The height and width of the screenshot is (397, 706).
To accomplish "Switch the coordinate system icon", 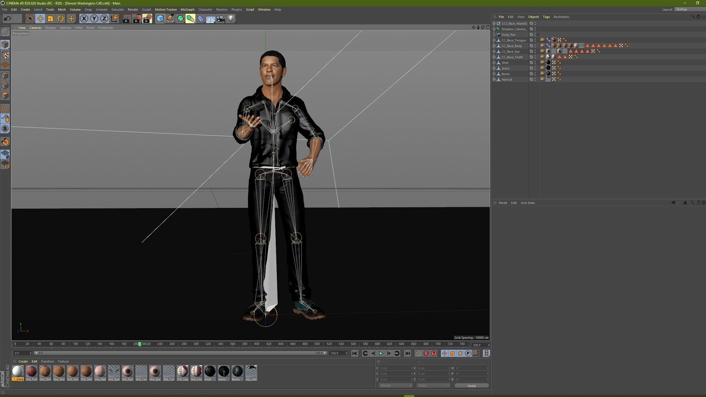I will pyautogui.click(x=114, y=18).
